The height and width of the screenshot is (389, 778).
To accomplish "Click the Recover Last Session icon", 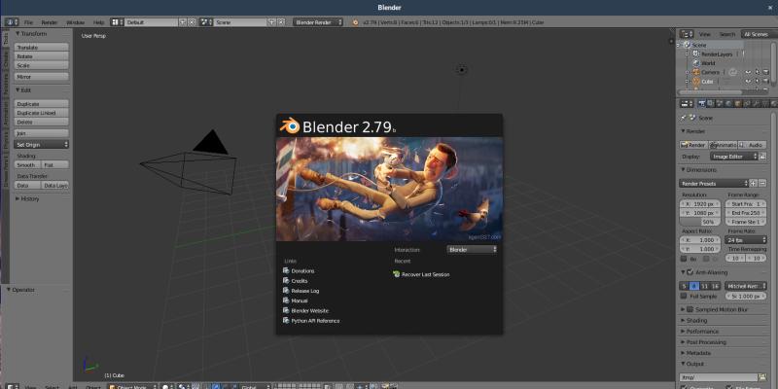I will pos(396,274).
